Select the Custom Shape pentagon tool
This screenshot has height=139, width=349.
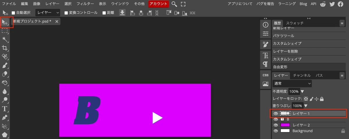click(5, 135)
